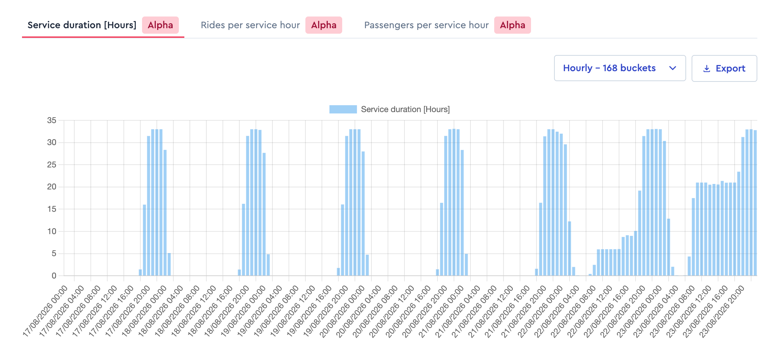Switch to Rides per service hour tab
Image resolution: width=780 pixels, height=361 pixels.
click(271, 25)
